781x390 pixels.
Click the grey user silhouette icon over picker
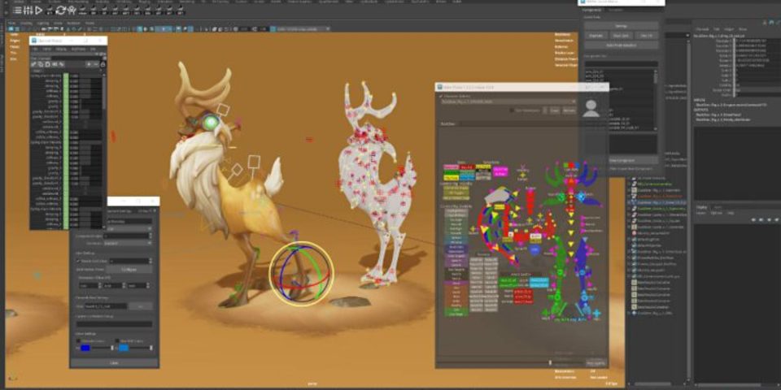[591, 108]
